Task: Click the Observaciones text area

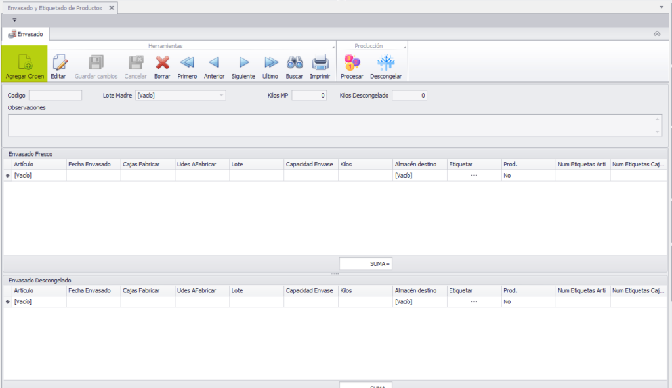Action: pos(335,125)
